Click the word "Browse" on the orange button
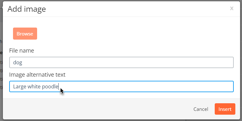Viewport: 242px width, 121px height. 25,34
